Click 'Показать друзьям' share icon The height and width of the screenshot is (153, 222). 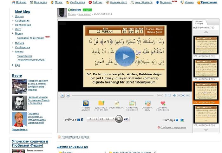click(x=86, y=103)
